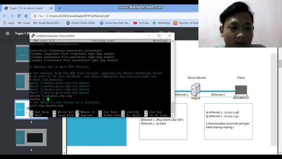This screenshot has width=282, height=159.
Task: Maximize the root@fahmiubuntu terminal window
Action: point(159,36)
